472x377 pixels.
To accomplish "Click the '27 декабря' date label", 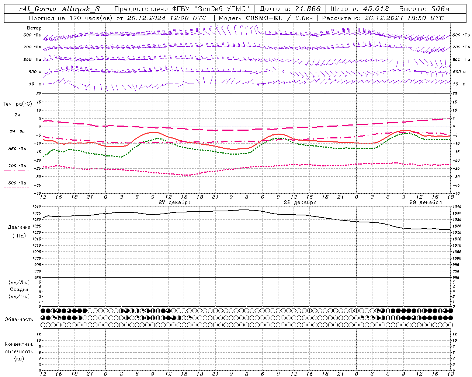I will click(x=175, y=202).
